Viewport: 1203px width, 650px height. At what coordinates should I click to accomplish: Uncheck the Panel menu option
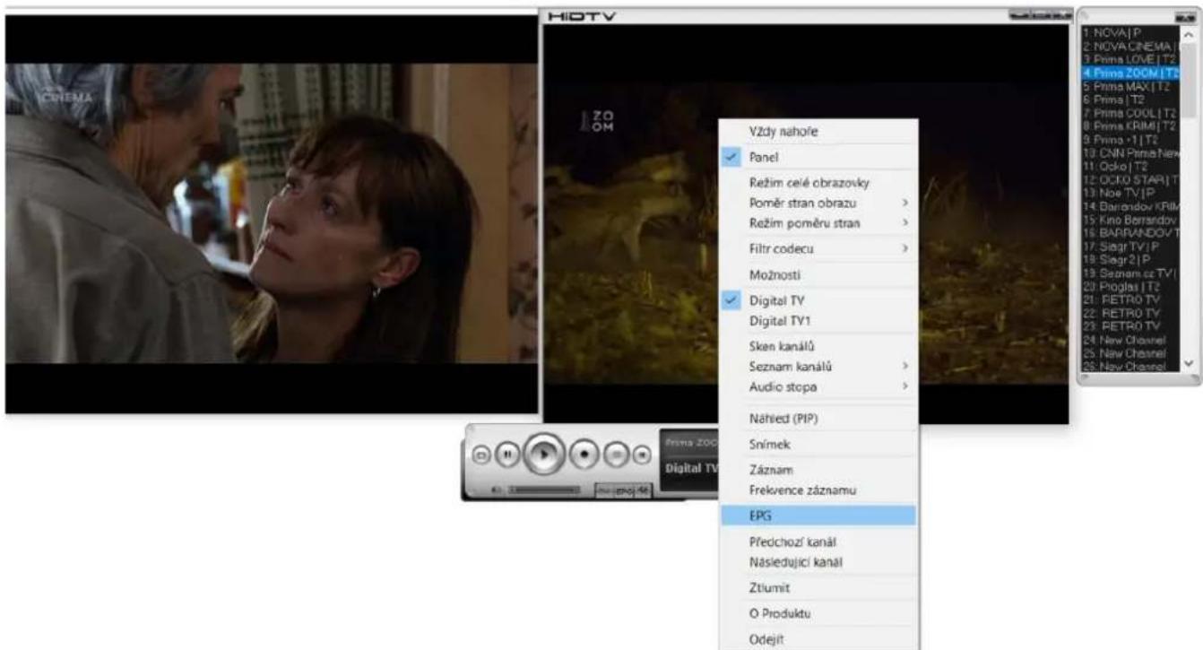(x=818, y=156)
